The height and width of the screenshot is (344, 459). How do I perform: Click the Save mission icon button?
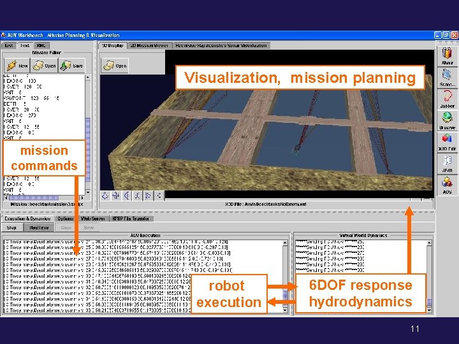coord(71,66)
